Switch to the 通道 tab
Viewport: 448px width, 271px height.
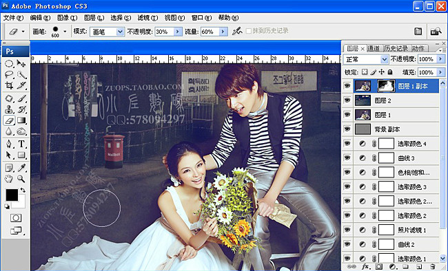click(x=374, y=49)
